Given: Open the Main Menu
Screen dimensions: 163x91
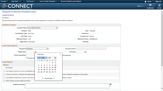Looking at the screenshot, I should point(16,1).
